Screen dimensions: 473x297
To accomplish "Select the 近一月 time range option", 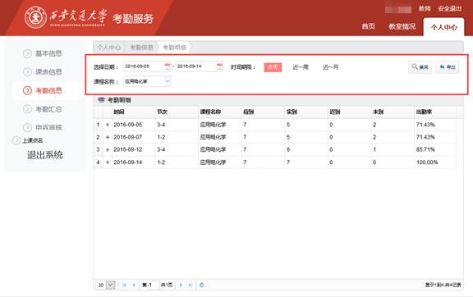I will click(x=330, y=67).
